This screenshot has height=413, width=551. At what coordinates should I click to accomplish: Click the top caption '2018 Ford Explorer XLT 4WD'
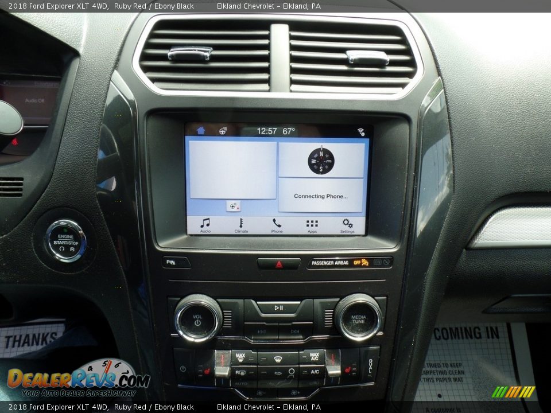coord(59,6)
